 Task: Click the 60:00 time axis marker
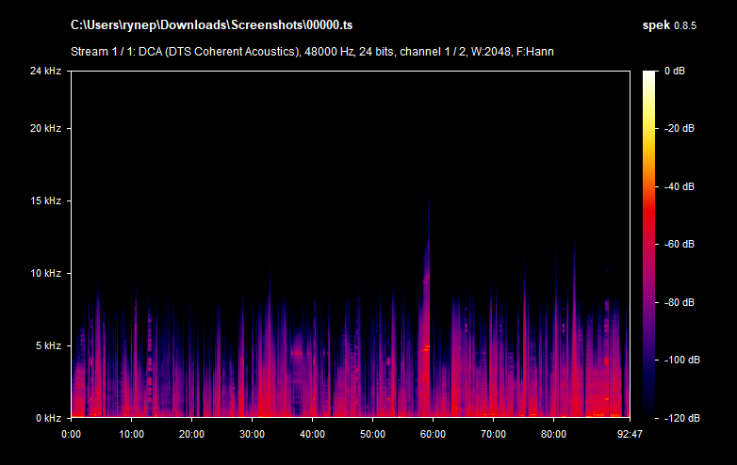[433, 434]
